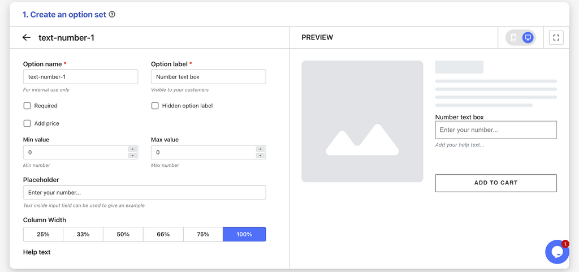
Task: Switch preview to mobile view
Action: (513, 38)
